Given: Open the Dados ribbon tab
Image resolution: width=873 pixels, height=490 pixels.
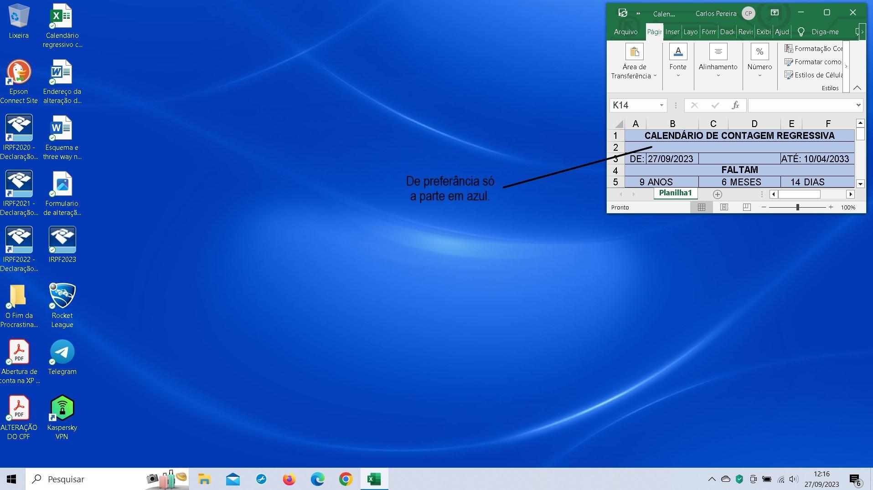Looking at the screenshot, I should (727, 32).
